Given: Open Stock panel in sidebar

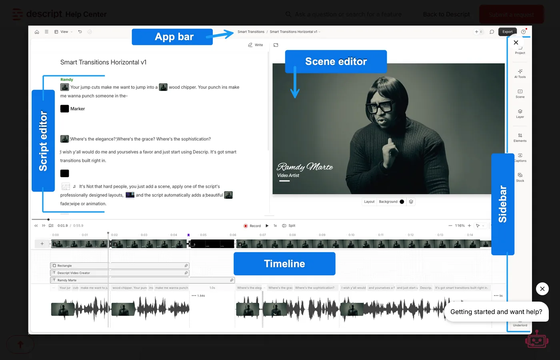Looking at the screenshot, I should coord(520,178).
